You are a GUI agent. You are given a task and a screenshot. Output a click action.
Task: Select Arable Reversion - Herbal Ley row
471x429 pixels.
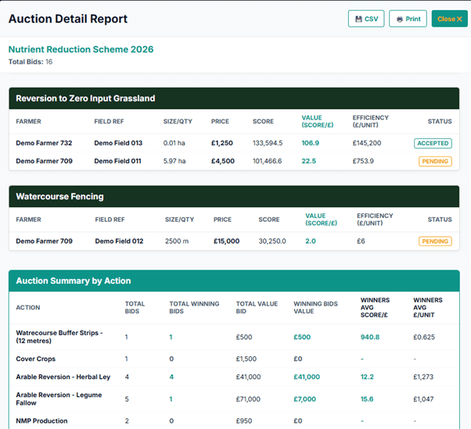63,377
